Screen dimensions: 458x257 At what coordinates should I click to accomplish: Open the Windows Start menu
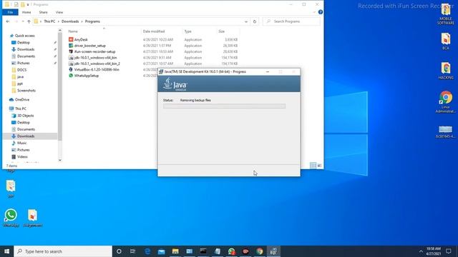[x=6, y=251]
